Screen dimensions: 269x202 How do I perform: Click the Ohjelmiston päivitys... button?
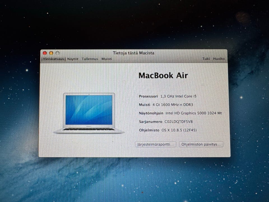click(201, 144)
